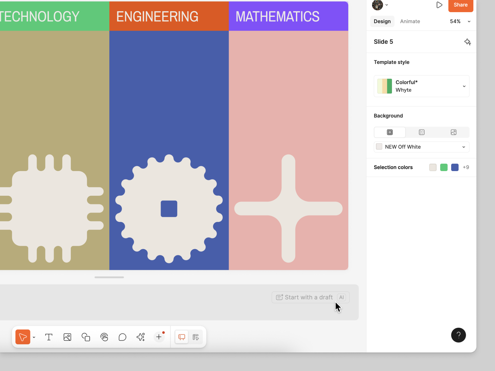
Task: Select the Shapes tool
Action: tap(86, 337)
